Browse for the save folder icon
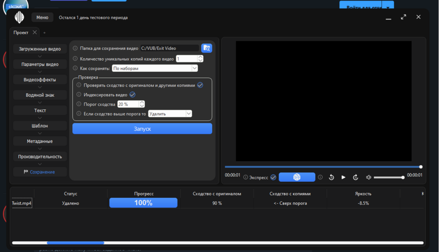Screen dimensions: 439x252 (x=207, y=48)
